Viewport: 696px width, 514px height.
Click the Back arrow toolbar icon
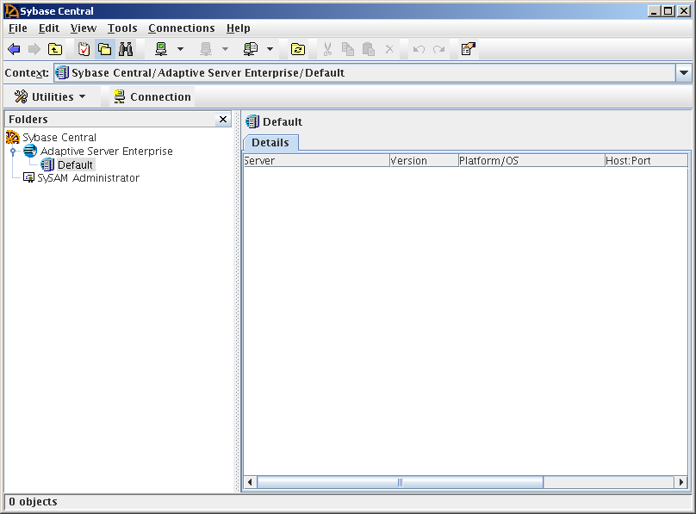[x=14, y=49]
